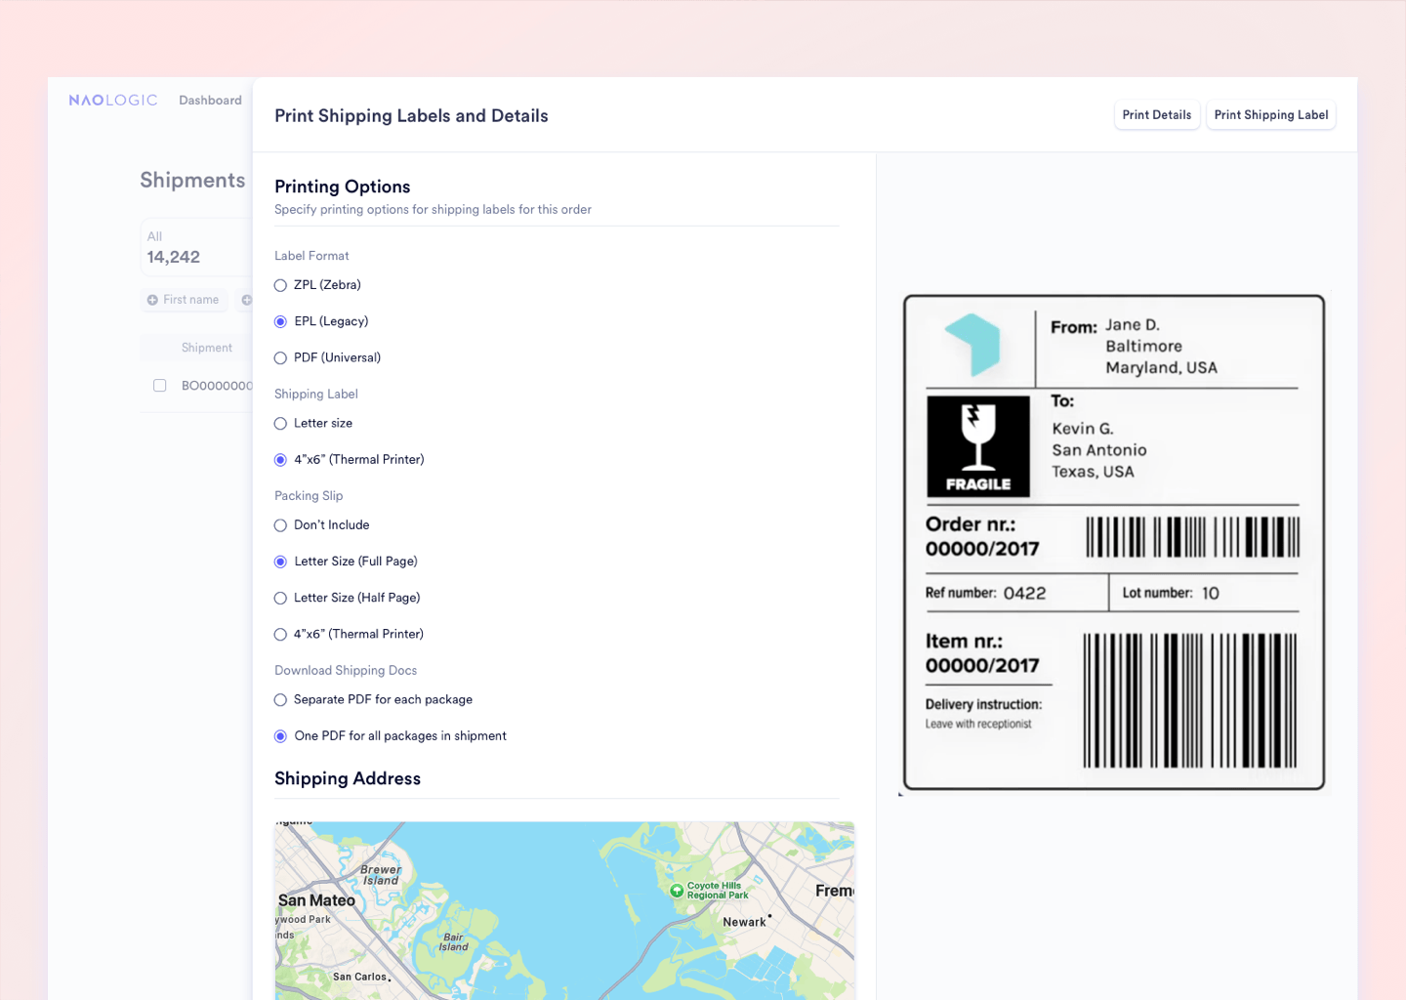Select ZPL (Zebra) label format
This screenshot has width=1406, height=1000.
pyautogui.click(x=280, y=285)
